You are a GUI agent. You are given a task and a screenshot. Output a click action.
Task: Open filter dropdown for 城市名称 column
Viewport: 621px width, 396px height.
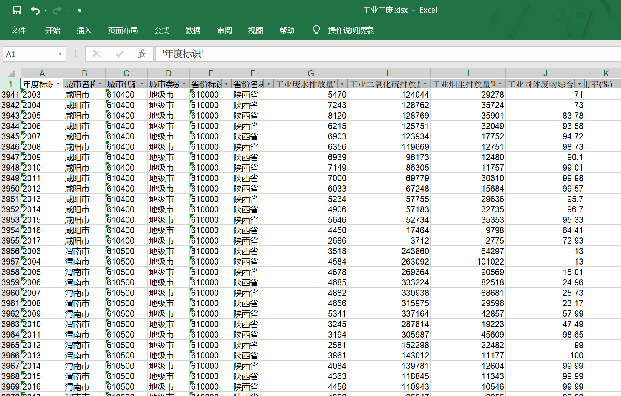coord(100,84)
